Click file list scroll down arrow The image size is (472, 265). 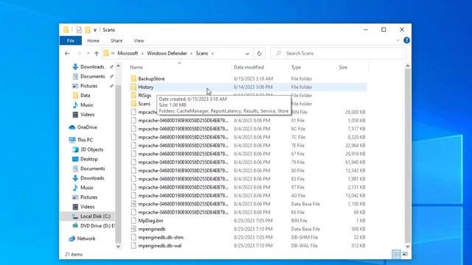pyautogui.click(x=408, y=247)
